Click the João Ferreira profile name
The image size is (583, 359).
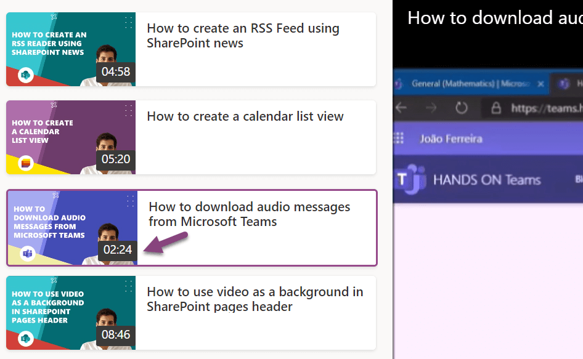[x=452, y=139]
